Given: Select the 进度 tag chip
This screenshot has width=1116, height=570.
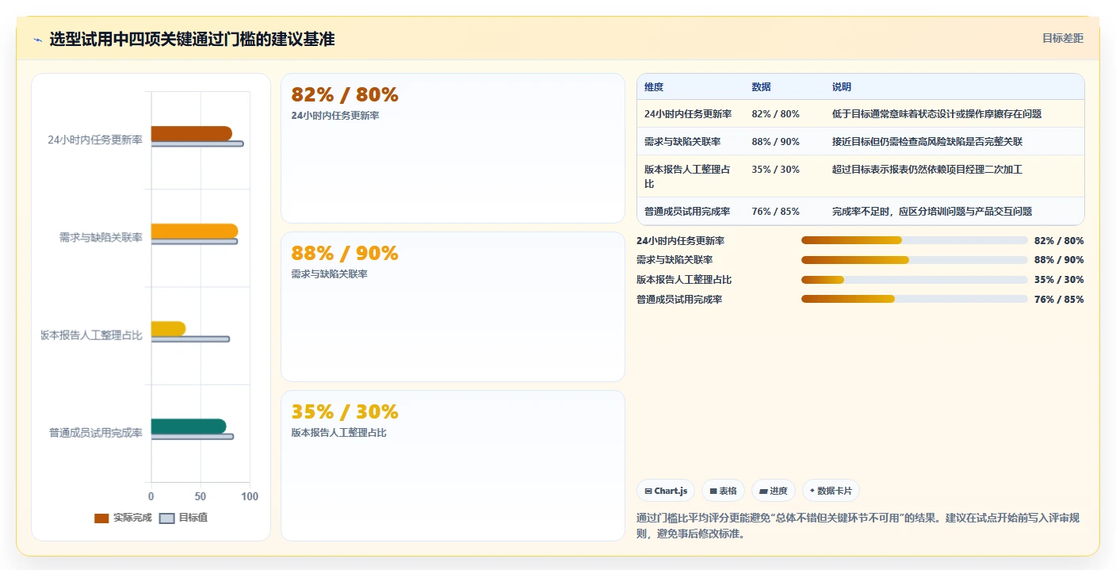Looking at the screenshot, I should 774,491.
